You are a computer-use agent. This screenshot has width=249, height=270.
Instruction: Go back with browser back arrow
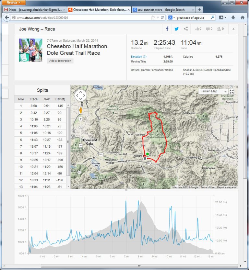7,17
